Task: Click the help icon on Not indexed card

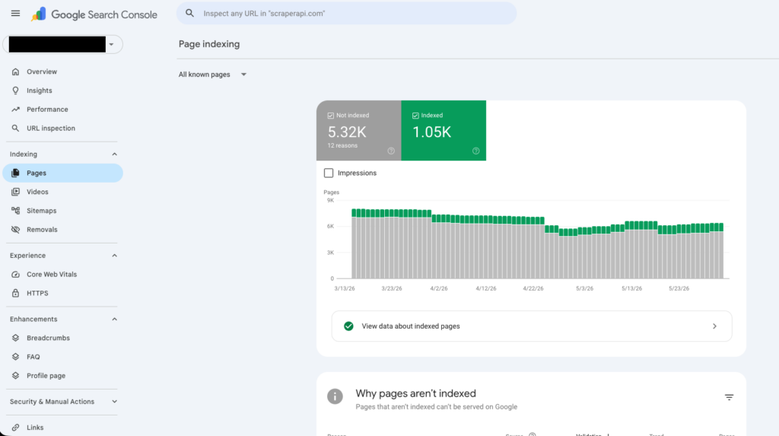Action: pos(391,151)
